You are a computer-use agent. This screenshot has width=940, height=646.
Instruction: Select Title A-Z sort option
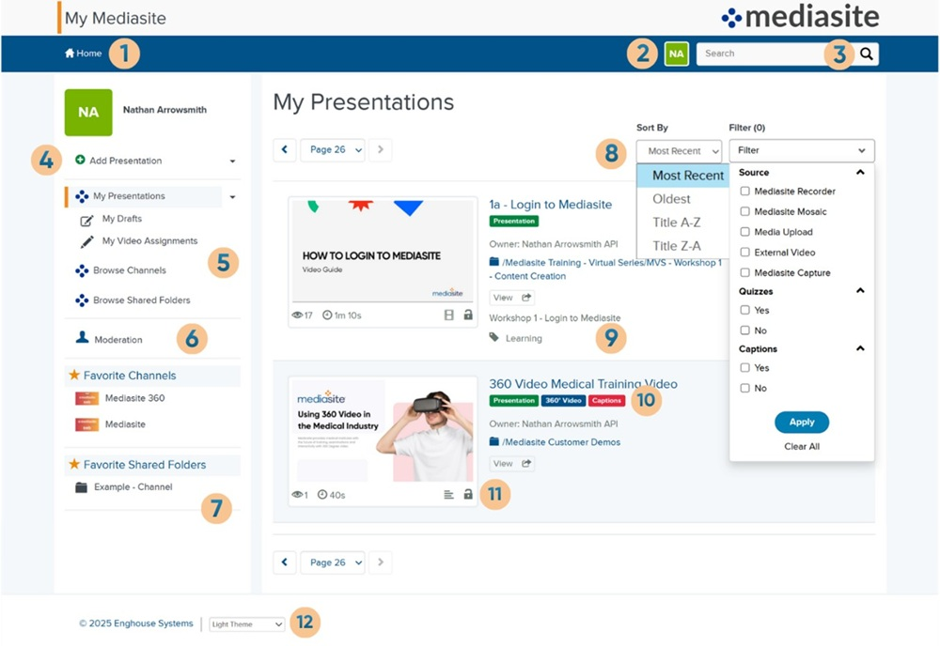point(677,223)
